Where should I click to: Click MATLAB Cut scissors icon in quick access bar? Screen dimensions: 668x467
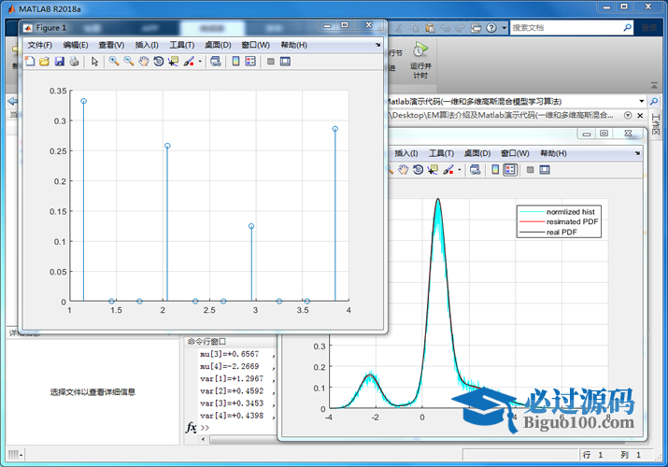[399, 28]
